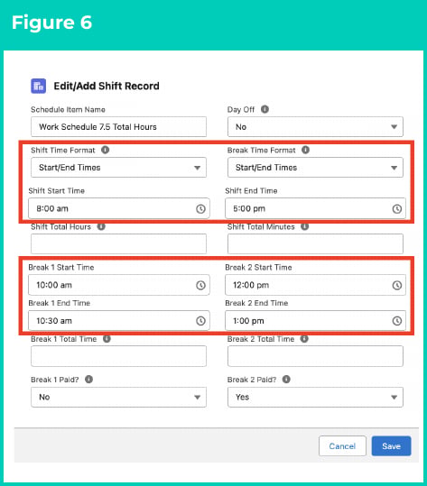Open the Day Off info tooltip icon
This screenshot has width=427, height=486.
coord(265,109)
